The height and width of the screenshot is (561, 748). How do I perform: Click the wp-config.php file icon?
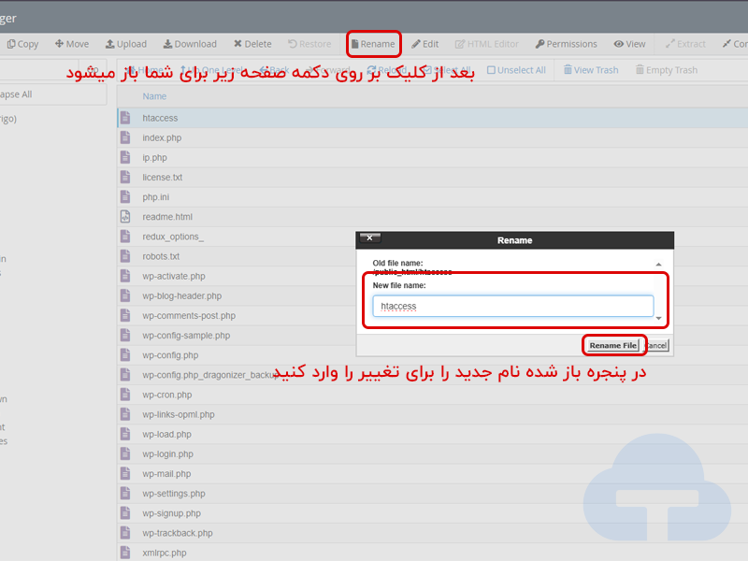125,355
